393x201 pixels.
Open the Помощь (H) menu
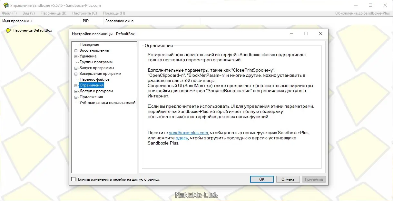click(x=114, y=13)
